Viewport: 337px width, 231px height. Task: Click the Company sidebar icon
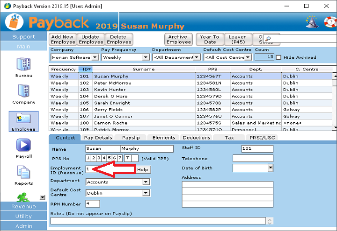(23, 92)
